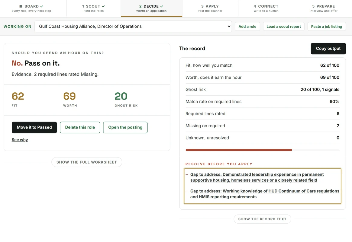Click the "20 of 100, 1 signals" value
The image size is (352, 242).
click(x=320, y=90)
